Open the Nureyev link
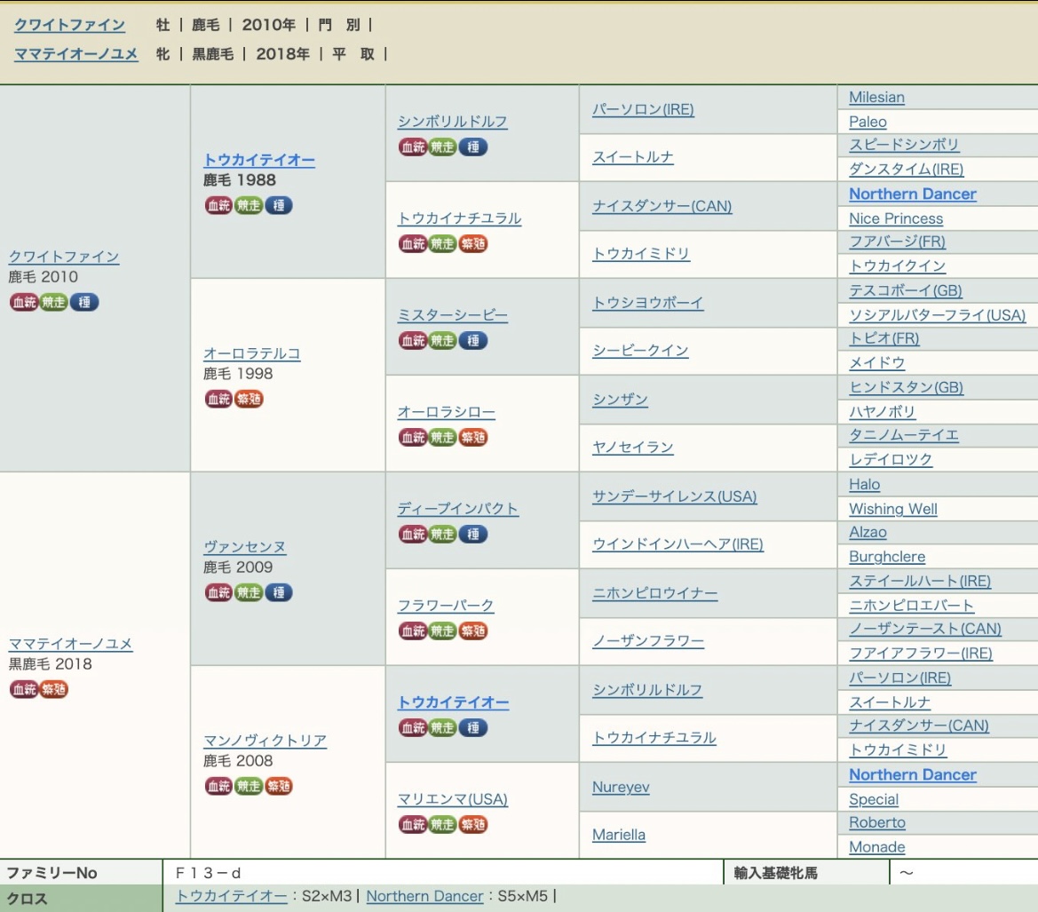This screenshot has height=912, width=1038. click(621, 787)
